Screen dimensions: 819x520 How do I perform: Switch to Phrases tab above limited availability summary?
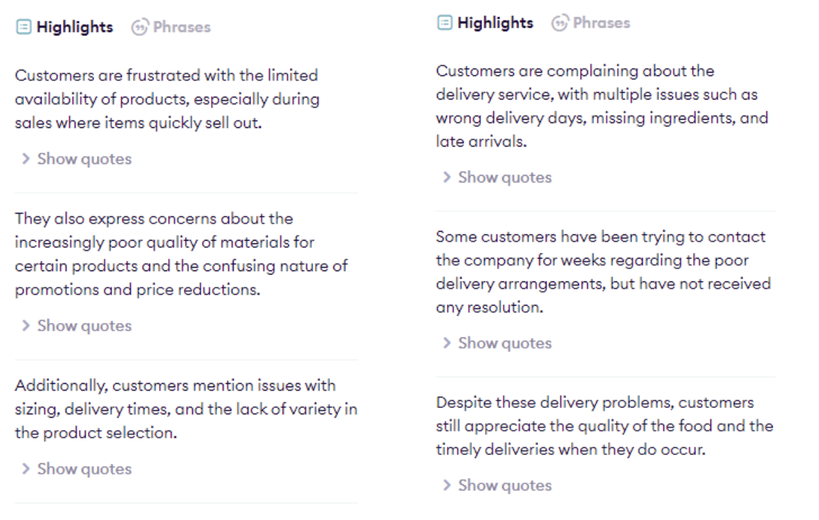(x=181, y=28)
